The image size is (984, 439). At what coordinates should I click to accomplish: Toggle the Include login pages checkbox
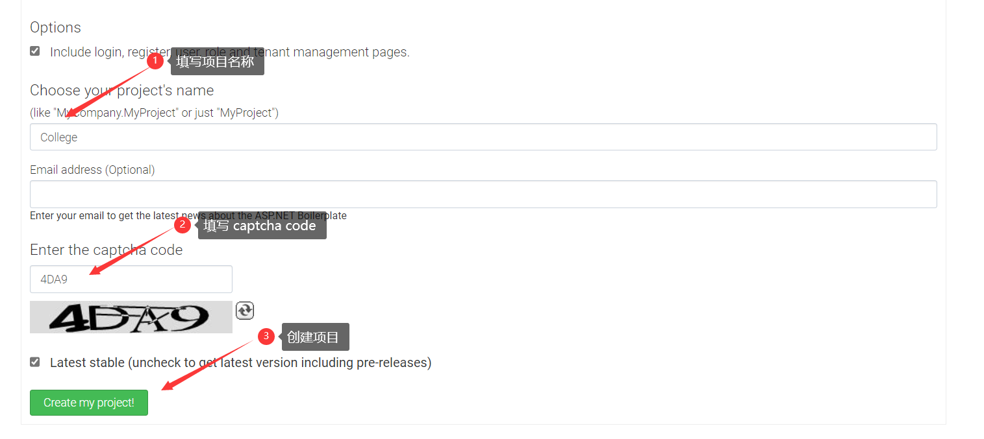35,51
